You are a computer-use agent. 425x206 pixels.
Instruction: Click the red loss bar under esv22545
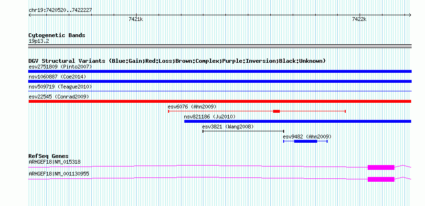220,101
